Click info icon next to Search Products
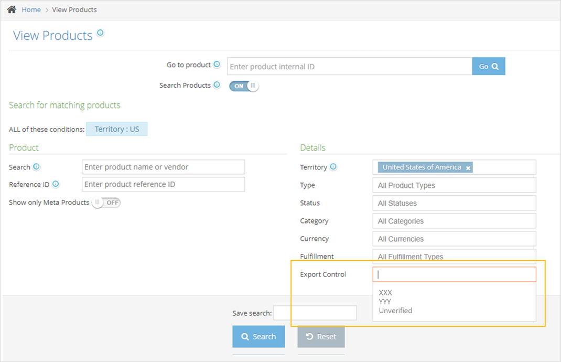 tap(217, 85)
